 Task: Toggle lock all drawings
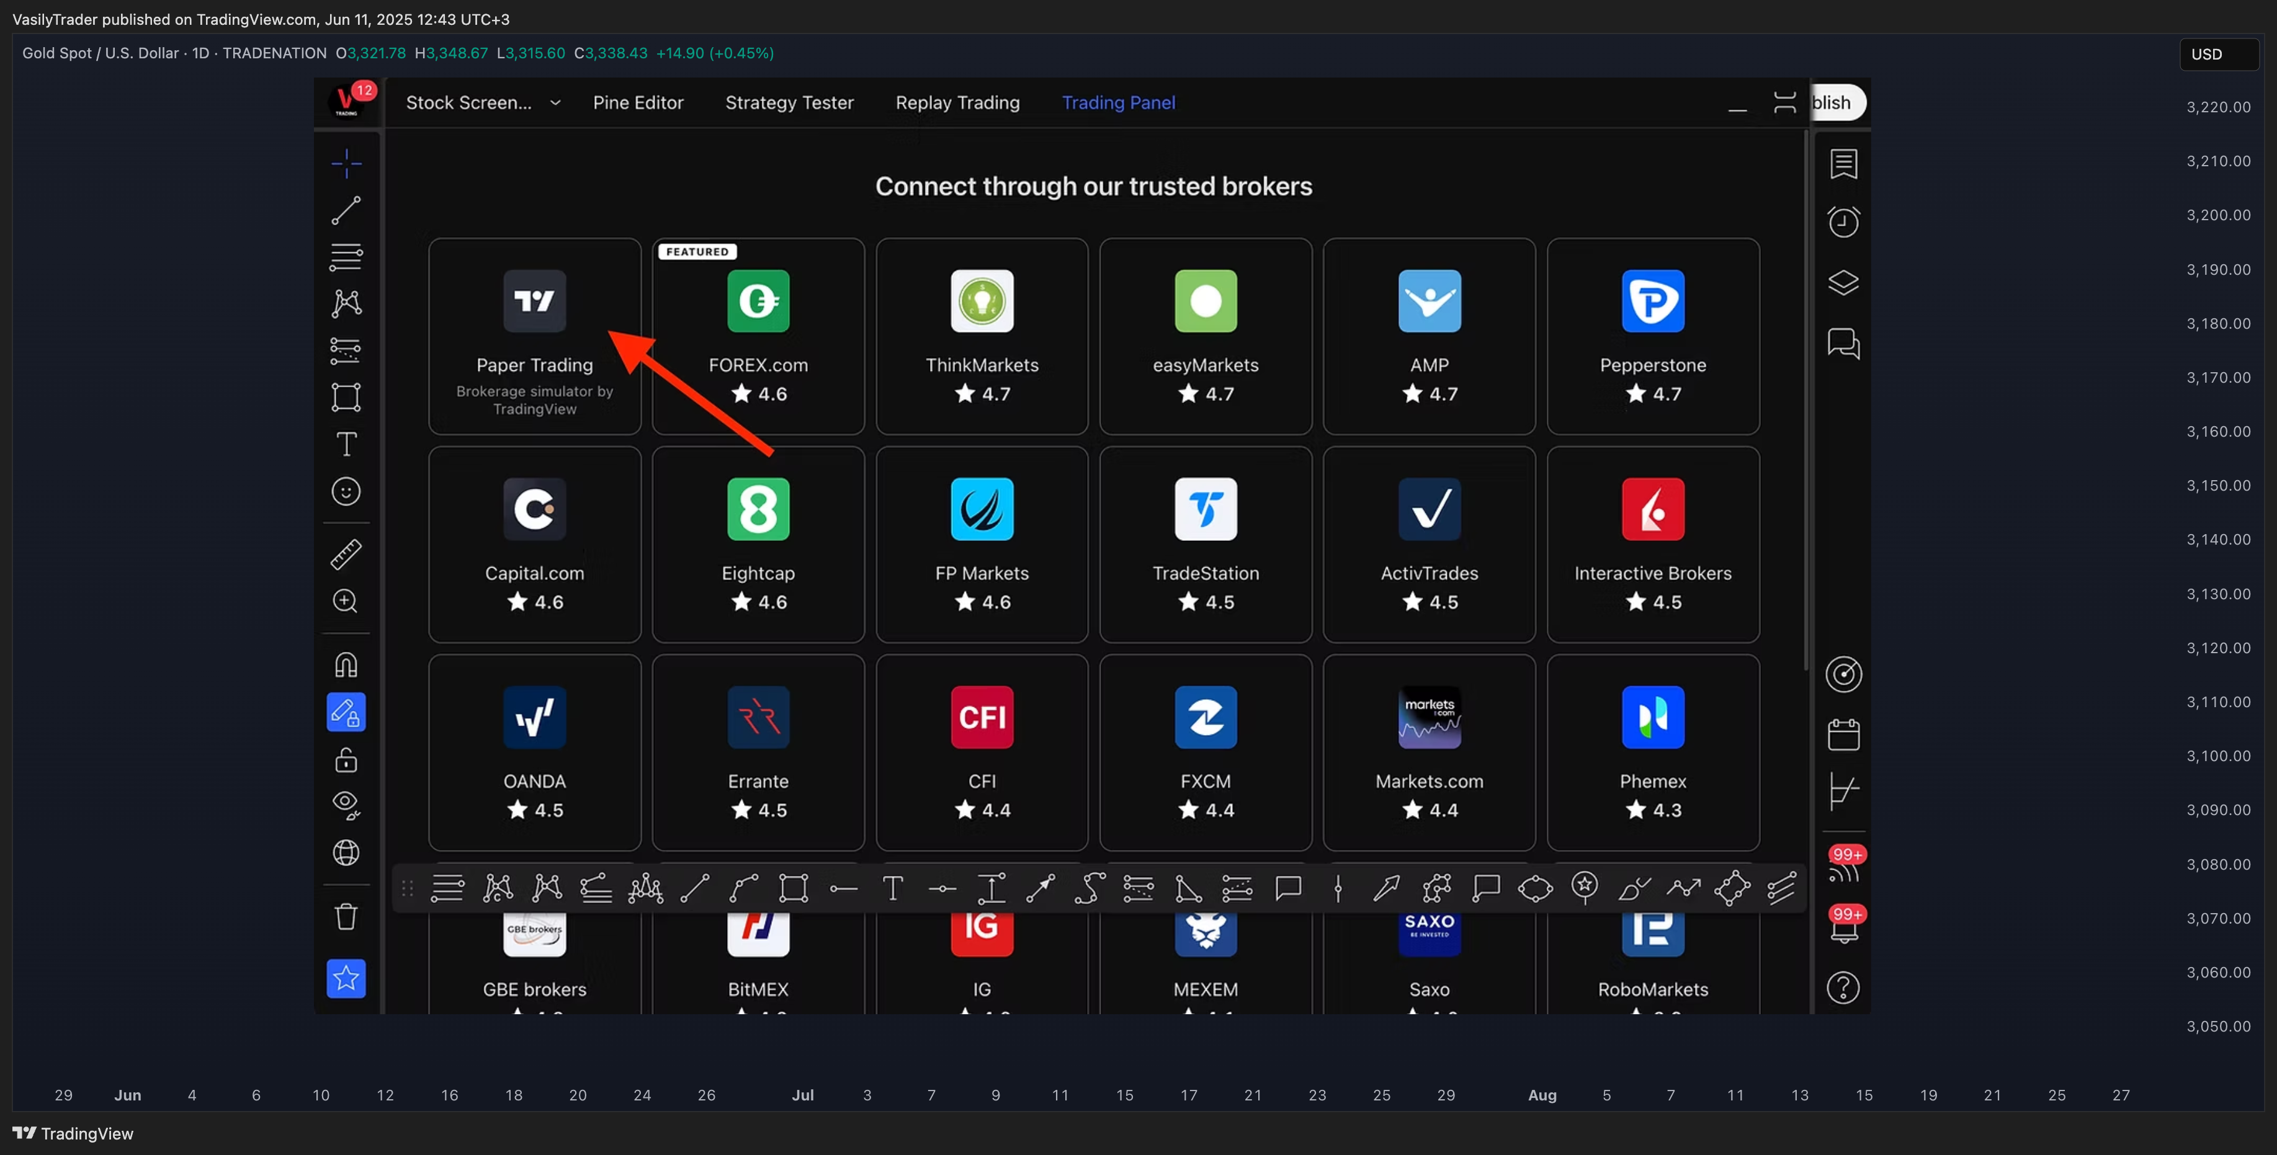pos(346,759)
